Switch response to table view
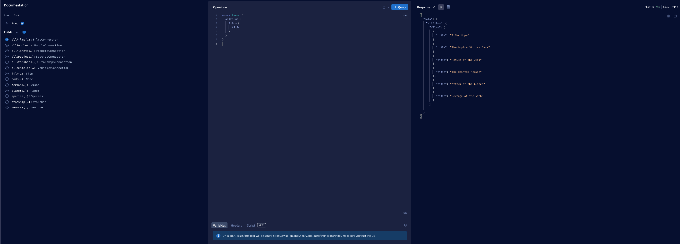The width and height of the screenshot is (680, 244). click(x=448, y=7)
